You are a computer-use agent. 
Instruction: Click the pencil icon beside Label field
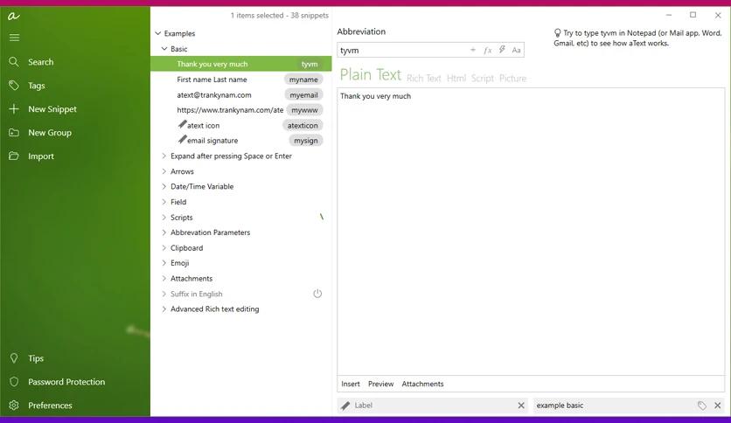click(345, 406)
